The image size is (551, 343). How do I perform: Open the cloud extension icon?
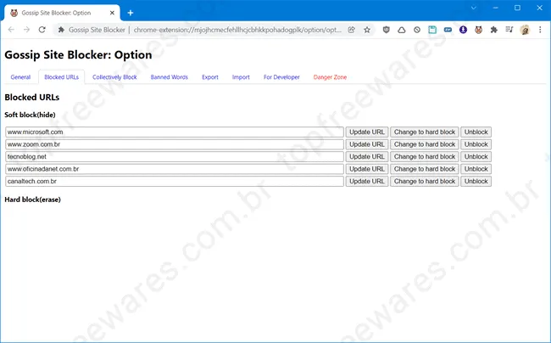coord(402,30)
